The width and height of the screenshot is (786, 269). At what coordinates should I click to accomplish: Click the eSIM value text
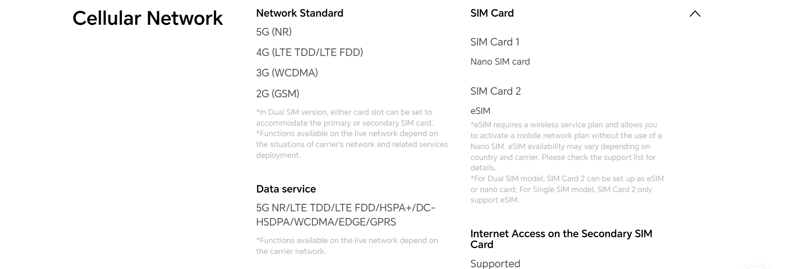480,111
